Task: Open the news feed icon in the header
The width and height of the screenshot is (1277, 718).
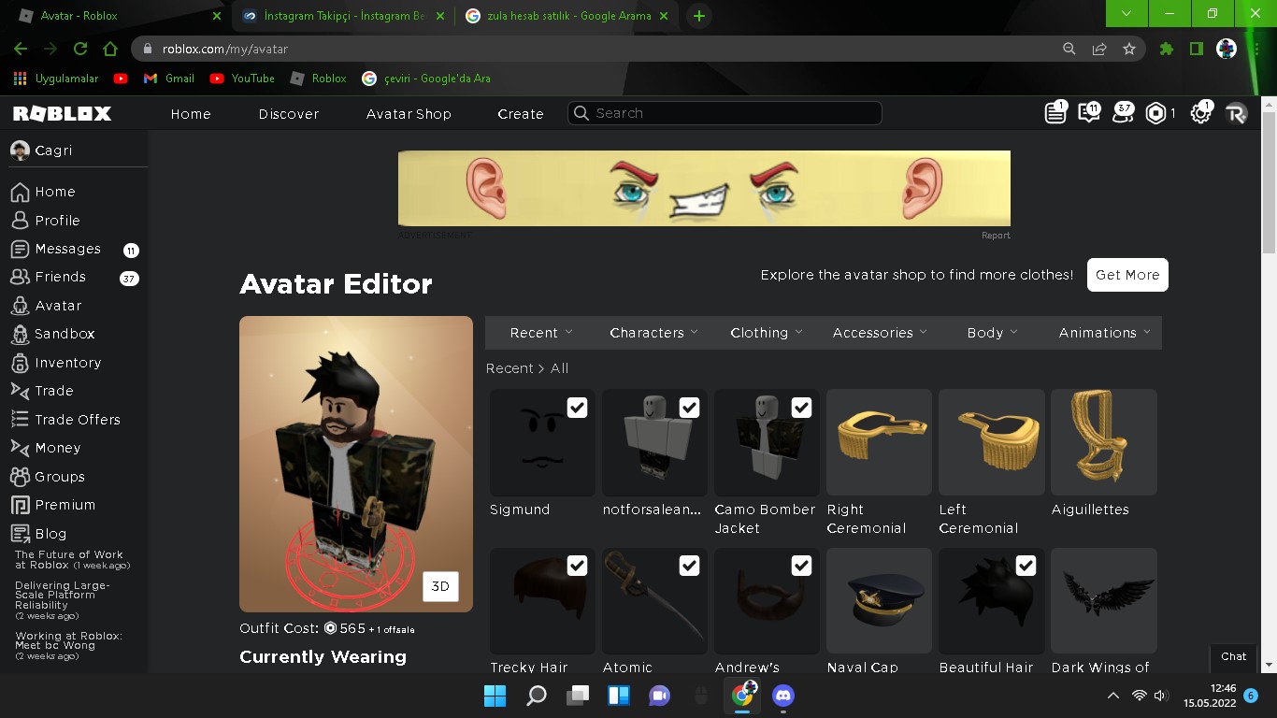Action: pyautogui.click(x=1055, y=113)
